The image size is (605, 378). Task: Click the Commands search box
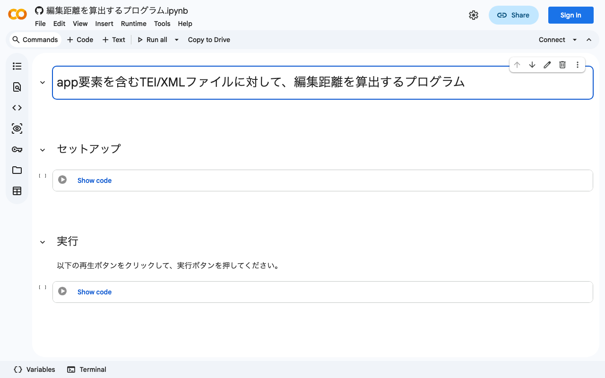click(35, 40)
